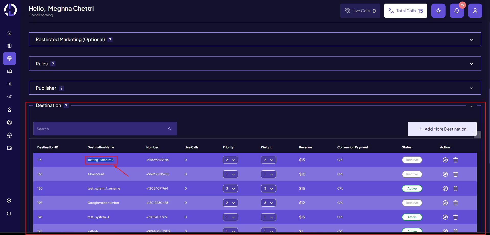Expand the Rules section
Screen dimensions: 490x235
click(471, 64)
